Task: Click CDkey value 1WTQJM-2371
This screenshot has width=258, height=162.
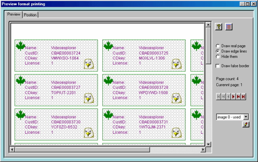Action: (x=152, y=127)
